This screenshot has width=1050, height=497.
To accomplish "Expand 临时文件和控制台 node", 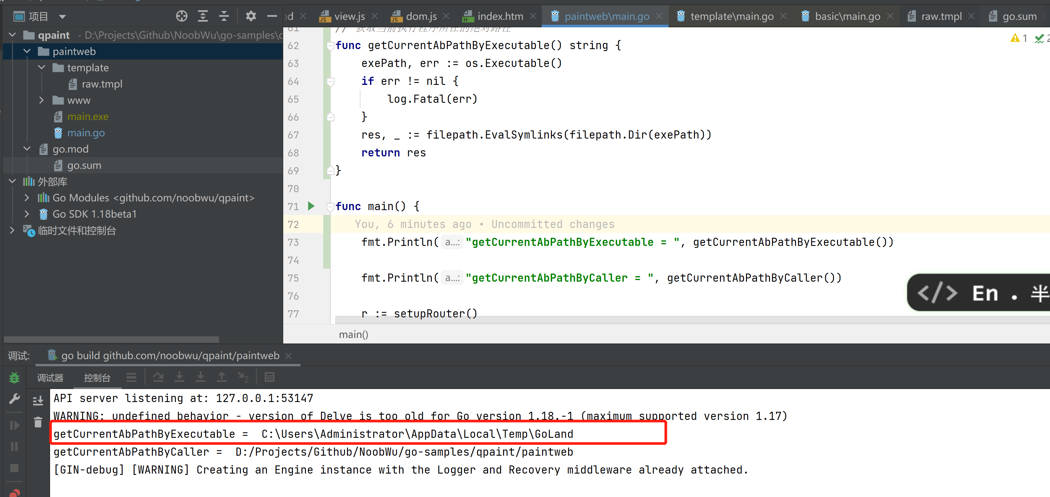I will pos(12,230).
